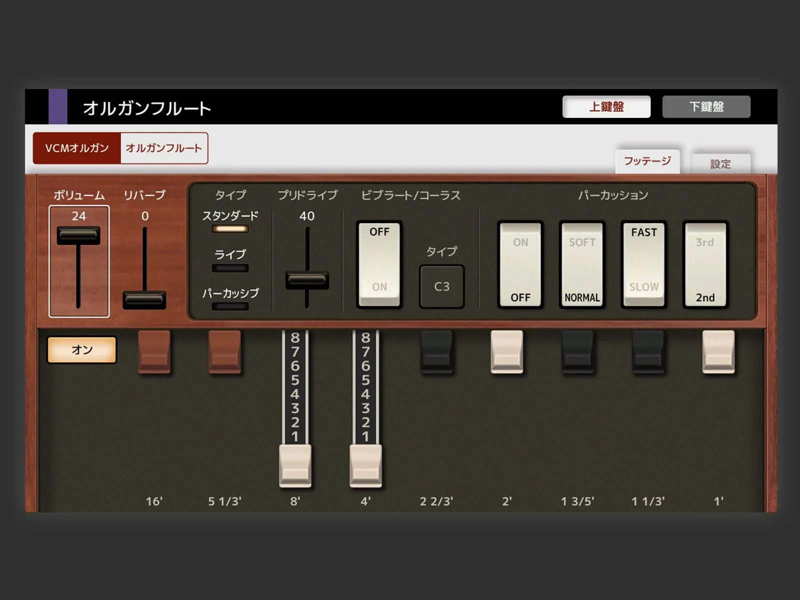Screen dimensions: 800x600
Task: Toggle the percussion ON/OFF rocker switch
Action: [520, 264]
